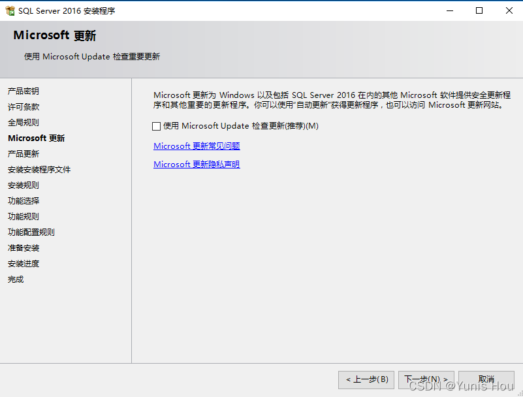Screen dimensions: 523x397
Task: Go to the 准备安装 step
Action: (23, 247)
